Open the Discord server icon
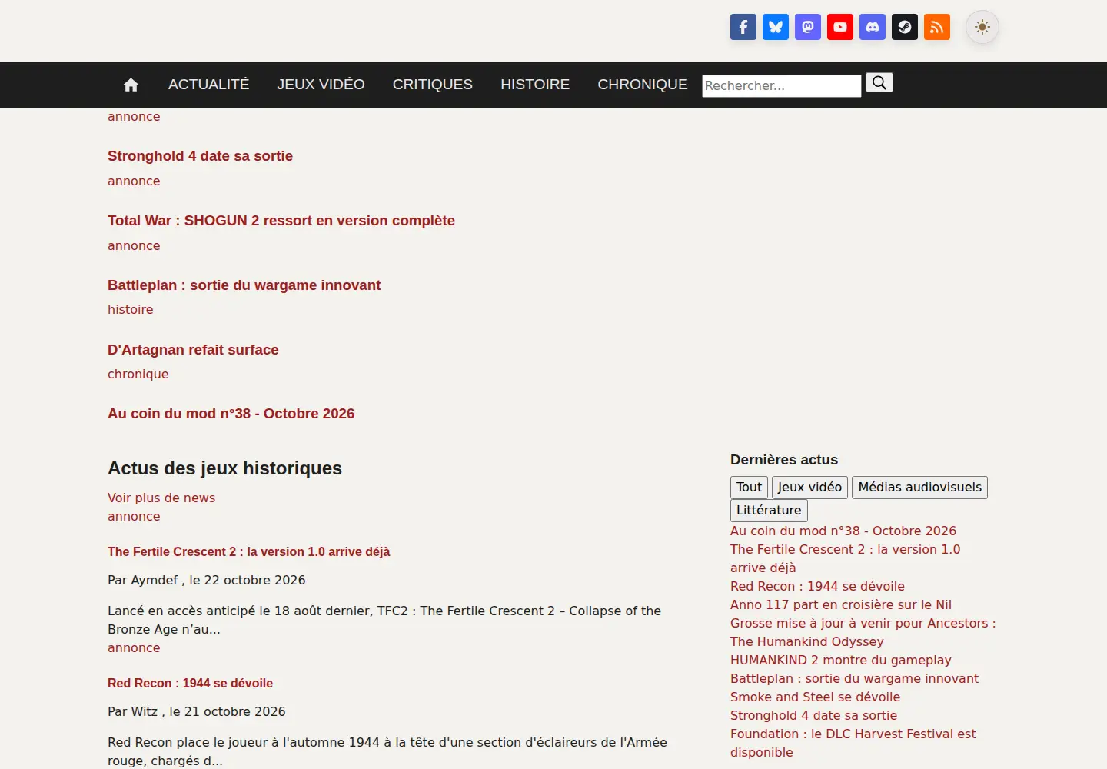This screenshot has width=1107, height=769. pyautogui.click(x=873, y=27)
